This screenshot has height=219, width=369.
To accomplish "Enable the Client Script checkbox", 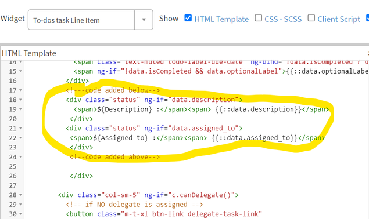I will pyautogui.click(x=311, y=18).
